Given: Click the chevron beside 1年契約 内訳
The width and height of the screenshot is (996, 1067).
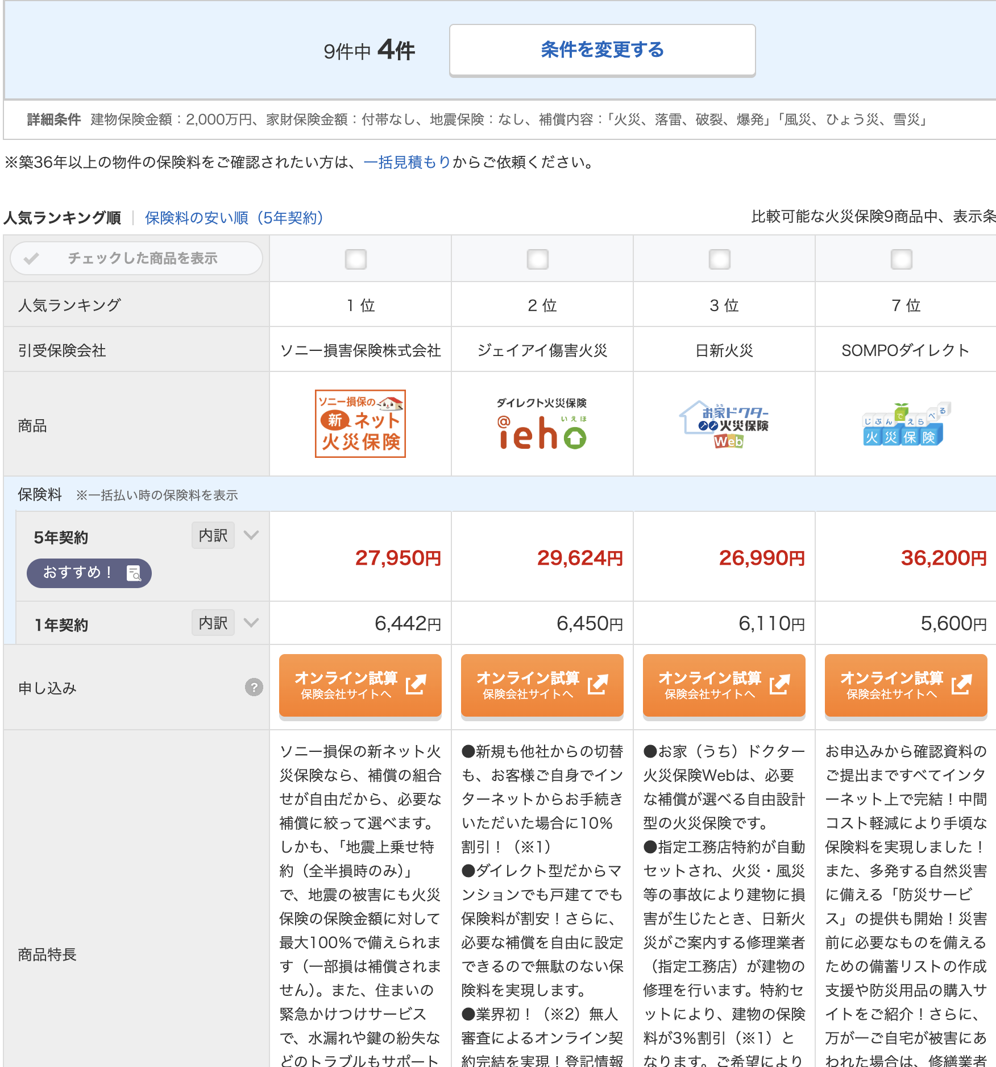Looking at the screenshot, I should [x=251, y=623].
